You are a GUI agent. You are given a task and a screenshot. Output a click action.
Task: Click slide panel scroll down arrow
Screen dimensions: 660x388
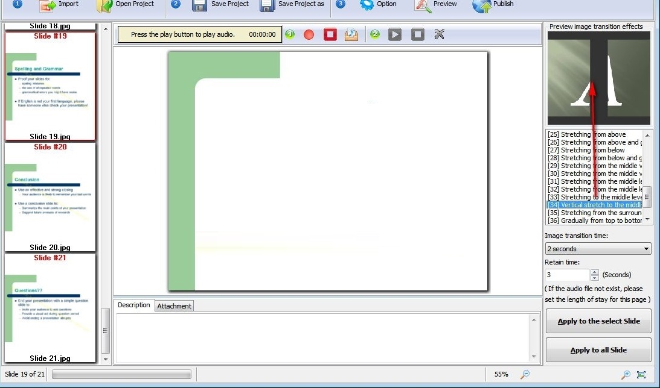click(x=106, y=359)
